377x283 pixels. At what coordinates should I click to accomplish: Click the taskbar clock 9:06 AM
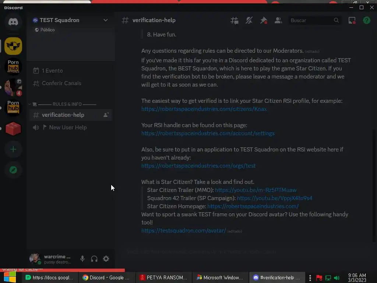(357, 275)
